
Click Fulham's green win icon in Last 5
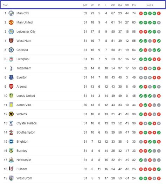click(159, 169)
